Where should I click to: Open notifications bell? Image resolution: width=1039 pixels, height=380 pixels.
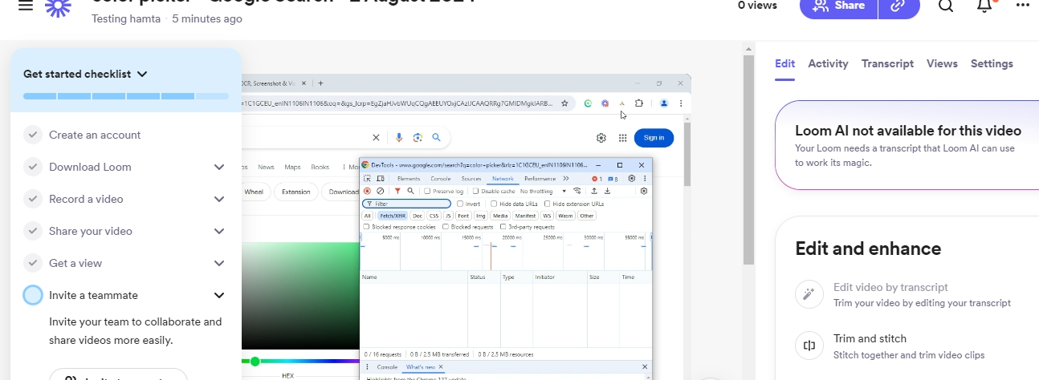(x=984, y=6)
